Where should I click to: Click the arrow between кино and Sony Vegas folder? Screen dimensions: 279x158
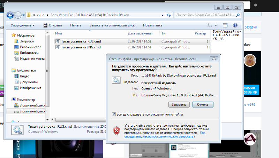47,15
